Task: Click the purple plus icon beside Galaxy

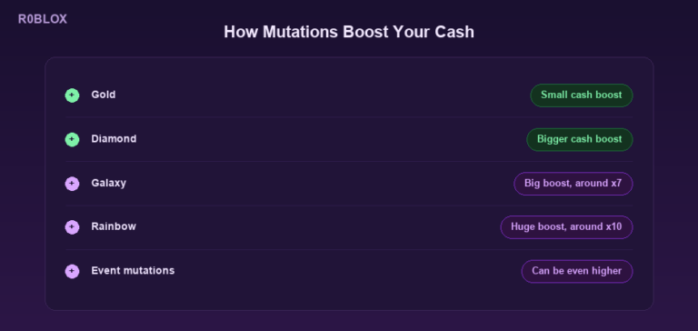Action: coord(72,184)
